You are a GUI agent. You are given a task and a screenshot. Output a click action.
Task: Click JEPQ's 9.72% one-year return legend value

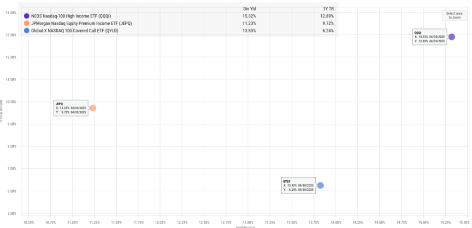point(328,23)
